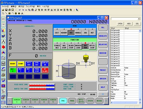Select the Line drawing tool
The image size is (143, 109).
pos(6,13)
